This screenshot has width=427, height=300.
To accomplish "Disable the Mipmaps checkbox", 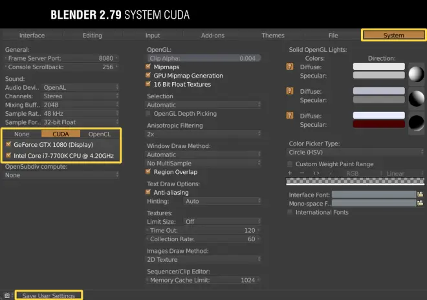I will (148, 67).
